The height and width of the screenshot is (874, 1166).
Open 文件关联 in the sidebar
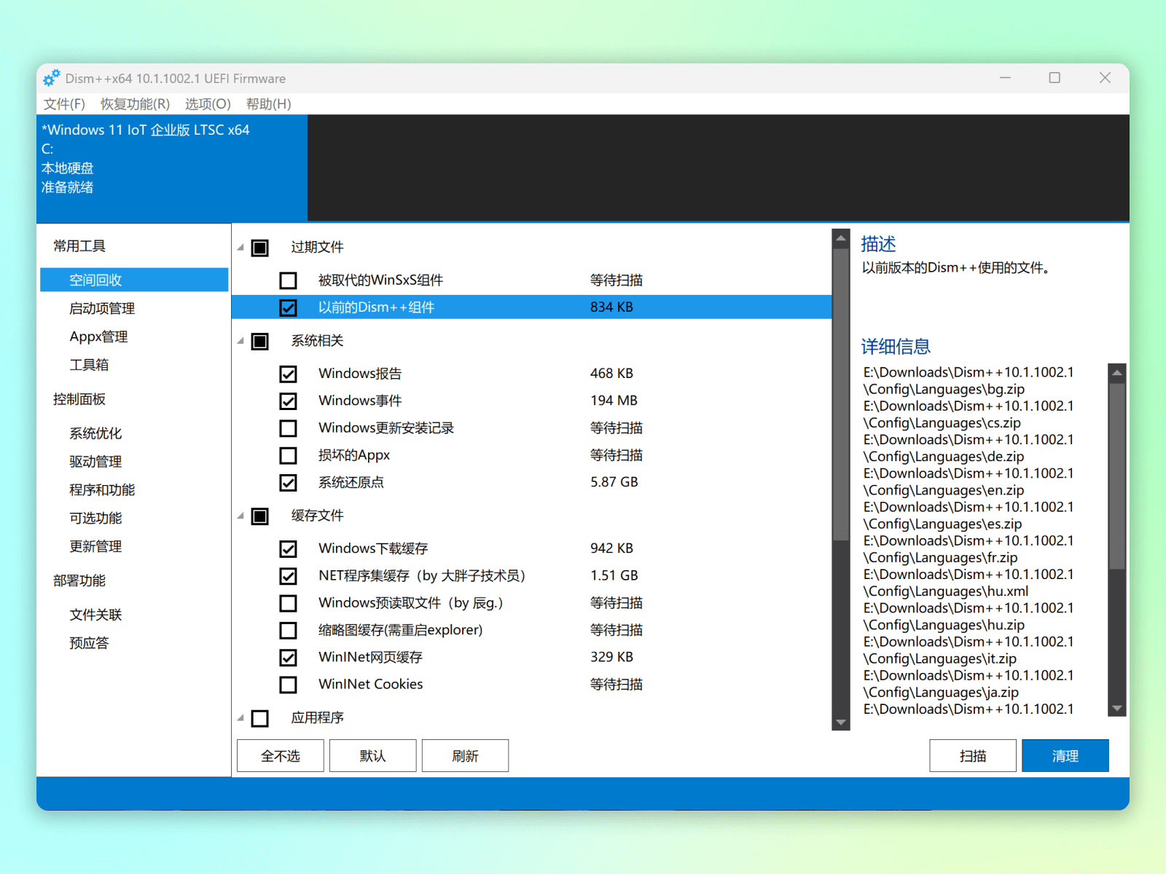[95, 615]
